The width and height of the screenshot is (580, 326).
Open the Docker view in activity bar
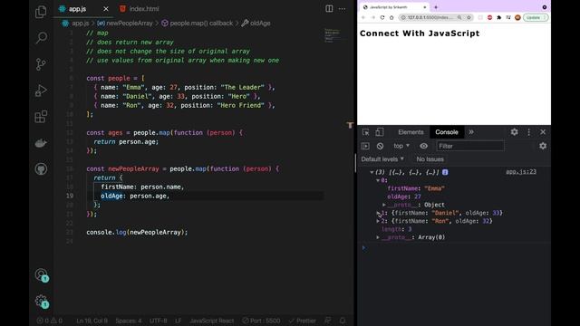[x=41, y=143]
